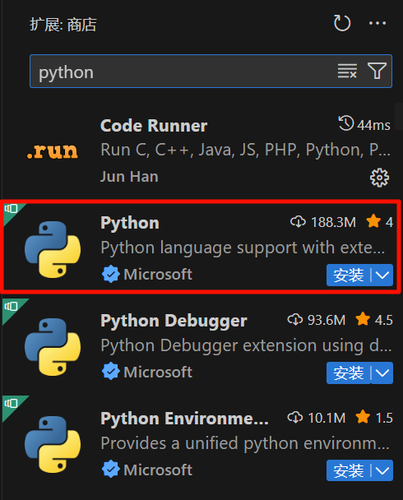403x500 pixels.
Task: Click Microsoft publisher under Python Debugger
Action: click(158, 373)
